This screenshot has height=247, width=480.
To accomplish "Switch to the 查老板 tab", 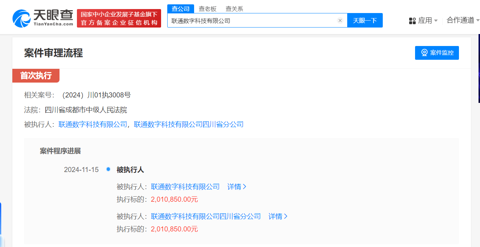I will [x=208, y=9].
